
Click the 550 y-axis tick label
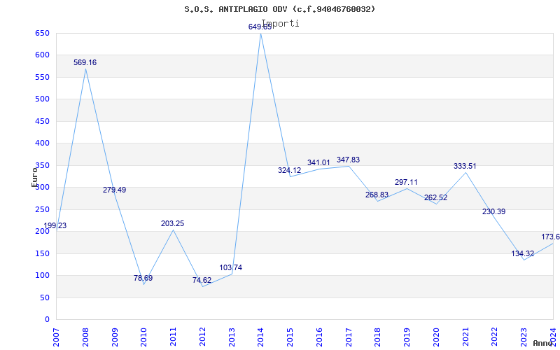(x=42, y=77)
